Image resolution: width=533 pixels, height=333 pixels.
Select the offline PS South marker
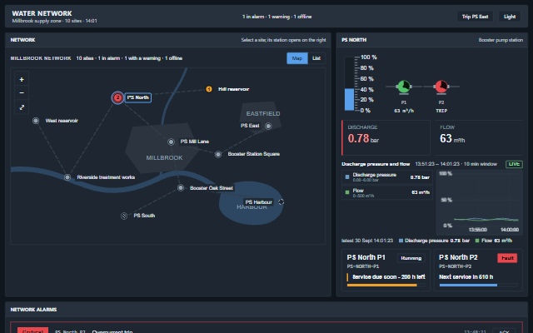pyautogui.click(x=124, y=216)
